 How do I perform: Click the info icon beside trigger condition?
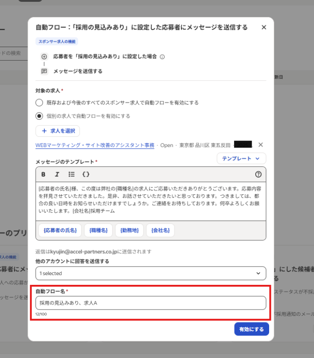[x=162, y=57]
